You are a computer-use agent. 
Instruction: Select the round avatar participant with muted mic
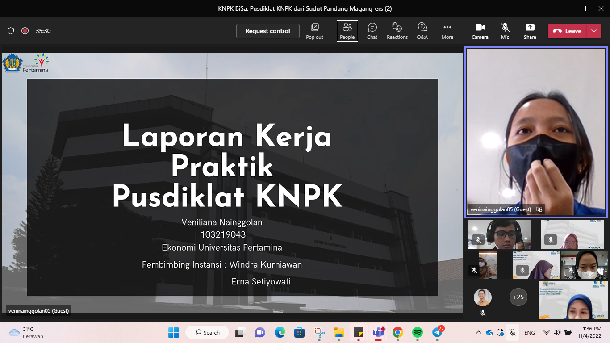coord(482,297)
